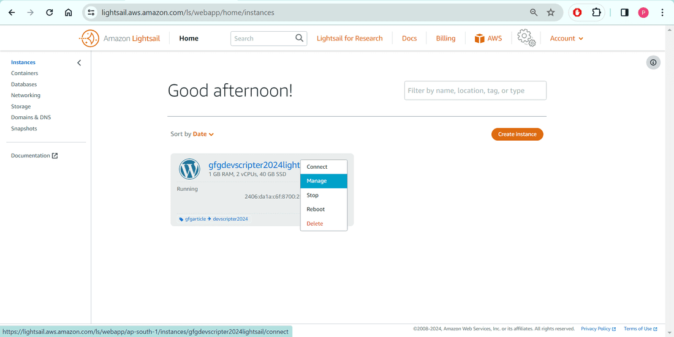View site information icon in address bar

91,12
